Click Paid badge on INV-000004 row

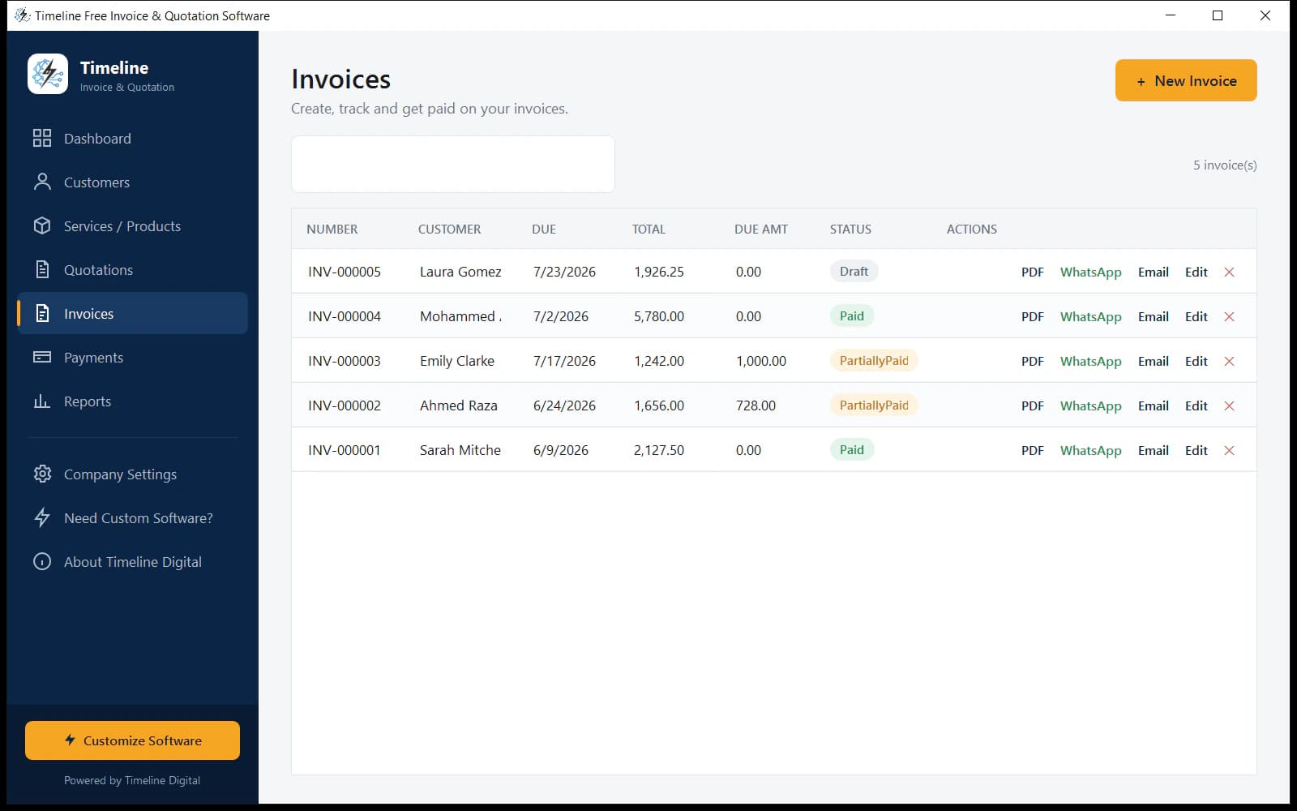point(851,316)
